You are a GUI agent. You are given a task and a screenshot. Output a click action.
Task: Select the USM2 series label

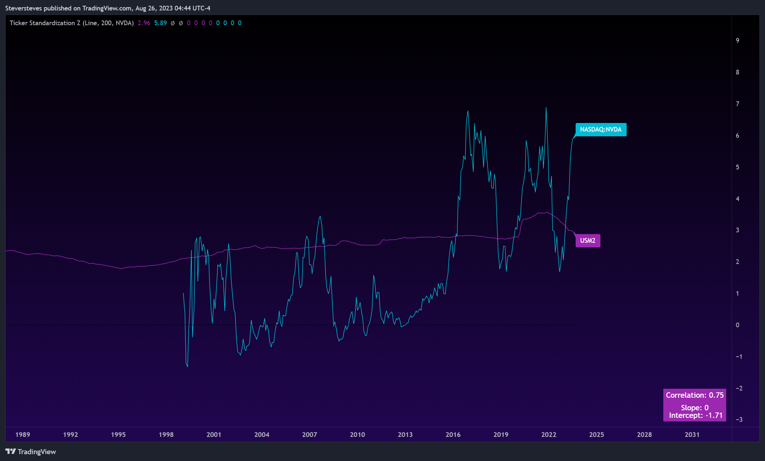588,241
